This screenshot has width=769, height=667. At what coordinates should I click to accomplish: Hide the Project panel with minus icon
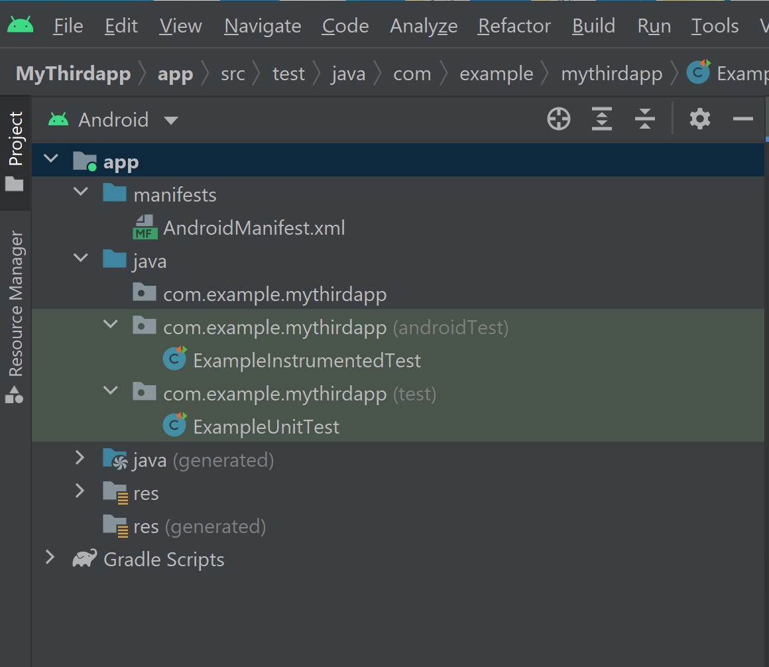743,119
